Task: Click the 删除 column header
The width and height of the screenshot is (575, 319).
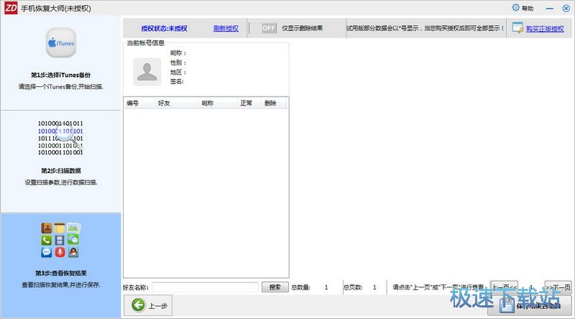Action: (270, 103)
